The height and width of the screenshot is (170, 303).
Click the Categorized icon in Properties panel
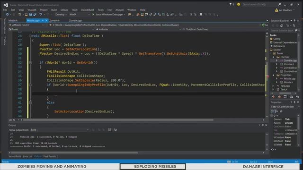[273, 111]
